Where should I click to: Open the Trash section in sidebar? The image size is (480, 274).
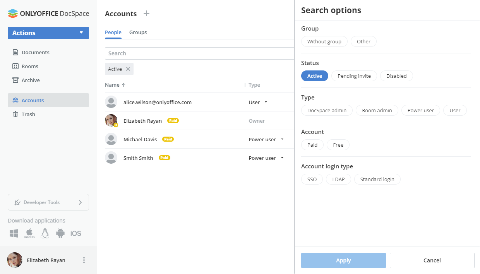[x=28, y=114]
